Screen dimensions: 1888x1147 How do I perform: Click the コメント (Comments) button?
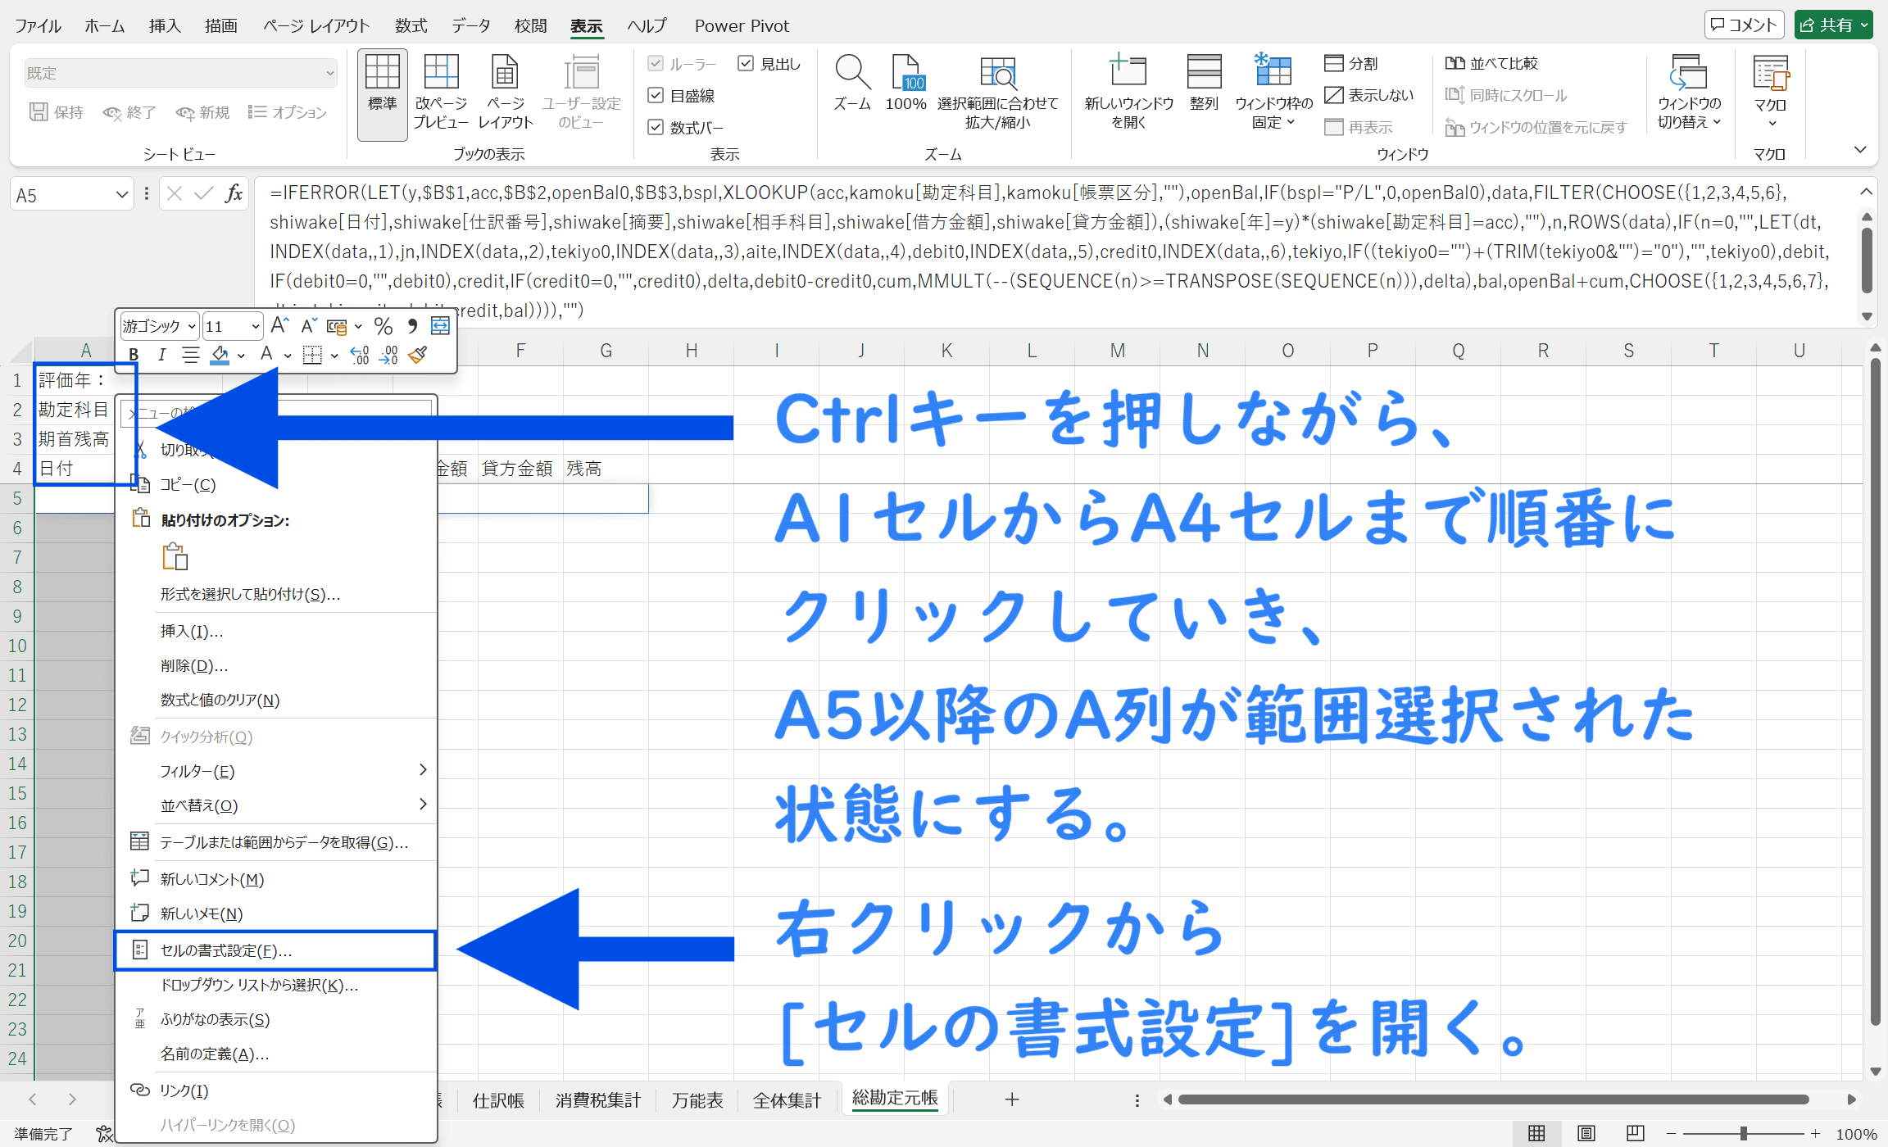coord(1744,25)
